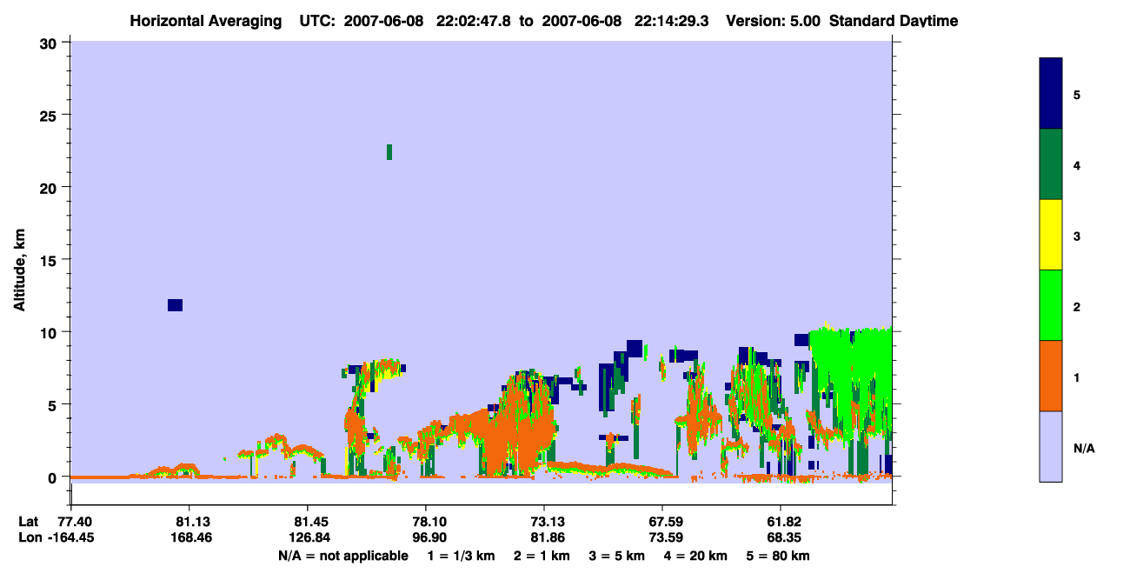The width and height of the screenshot is (1130, 580).
Task: Click the orange color bar segment for 1
Action: pos(1051,376)
